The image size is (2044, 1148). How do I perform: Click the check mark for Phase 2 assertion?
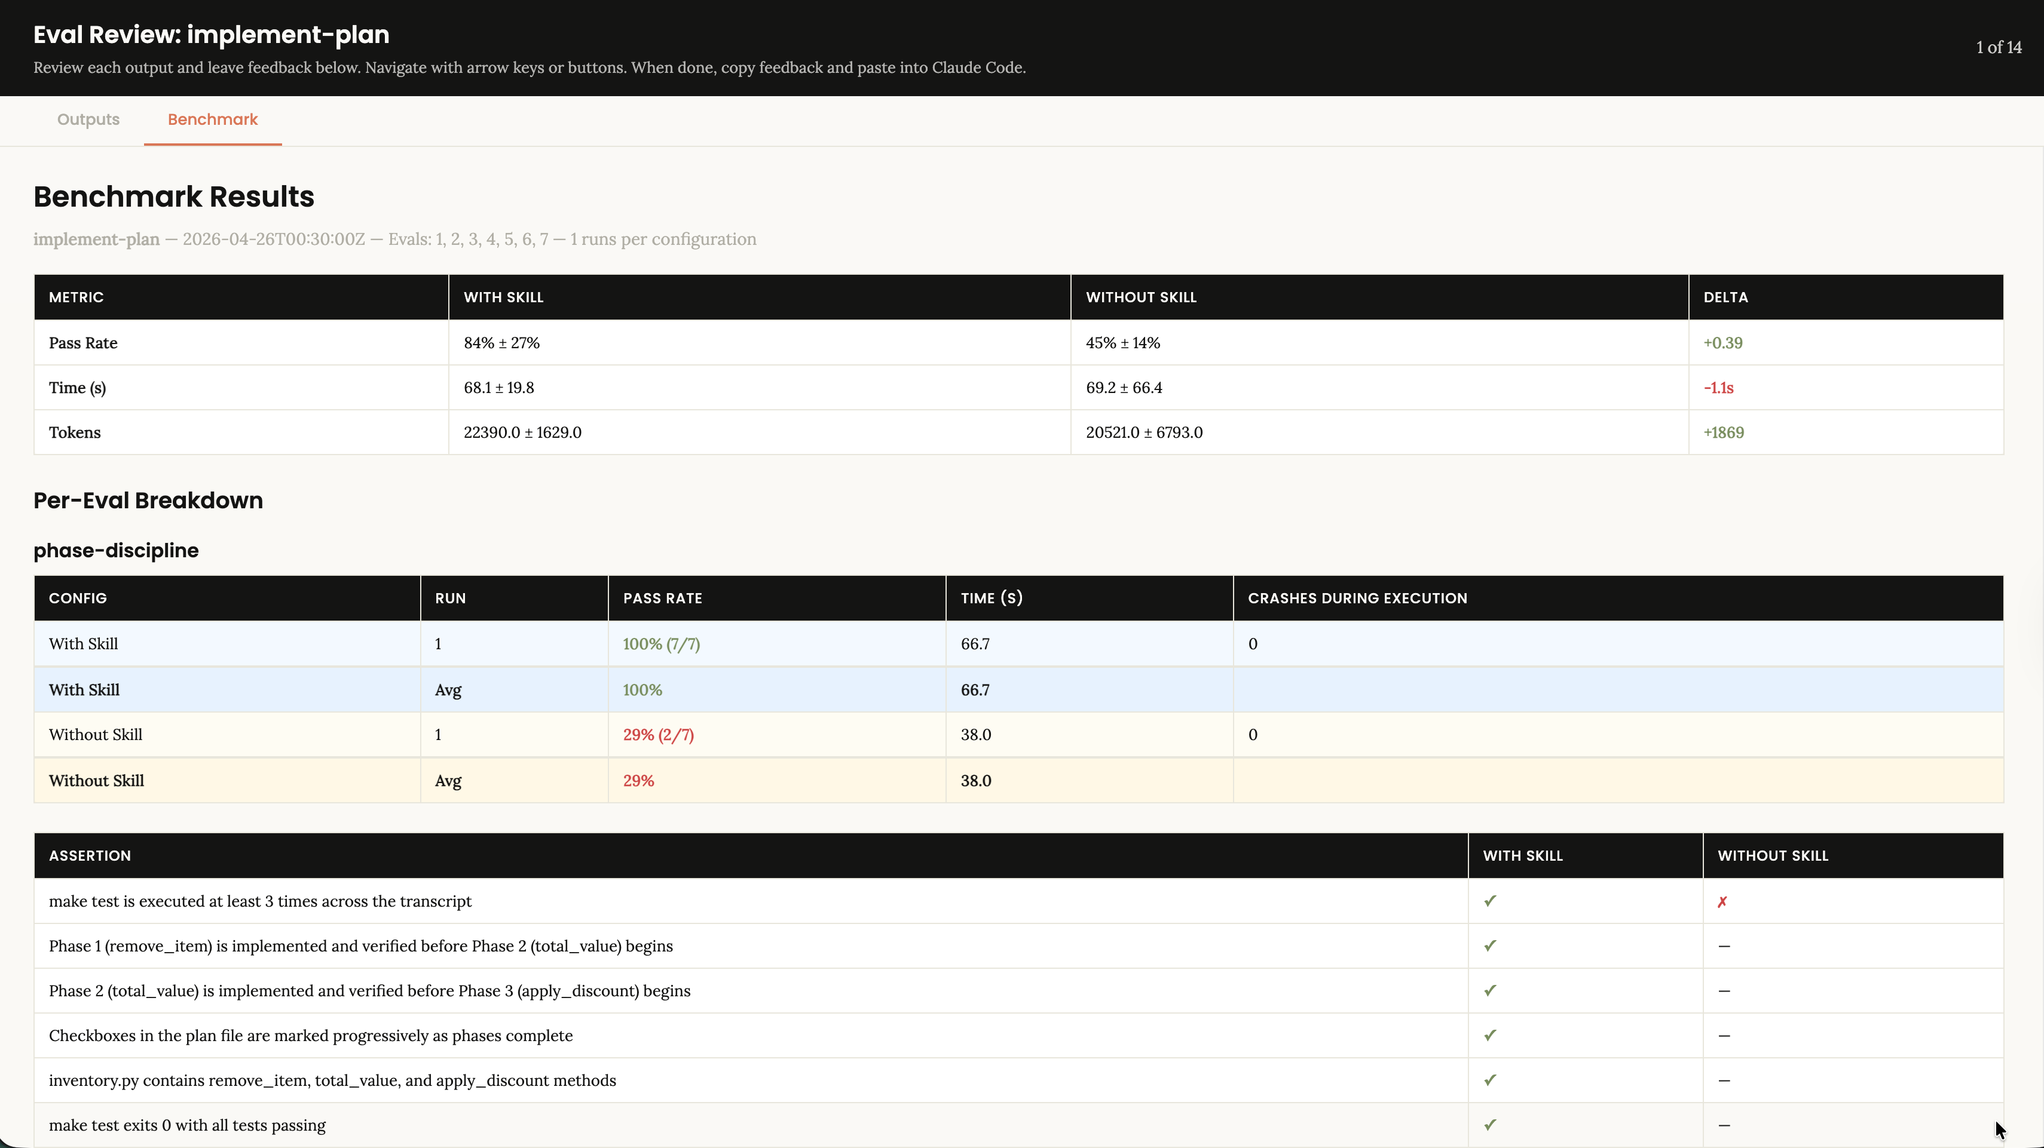pos(1490,991)
